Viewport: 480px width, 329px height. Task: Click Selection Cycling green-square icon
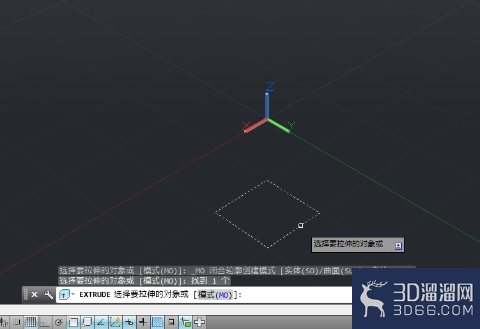coord(185,322)
